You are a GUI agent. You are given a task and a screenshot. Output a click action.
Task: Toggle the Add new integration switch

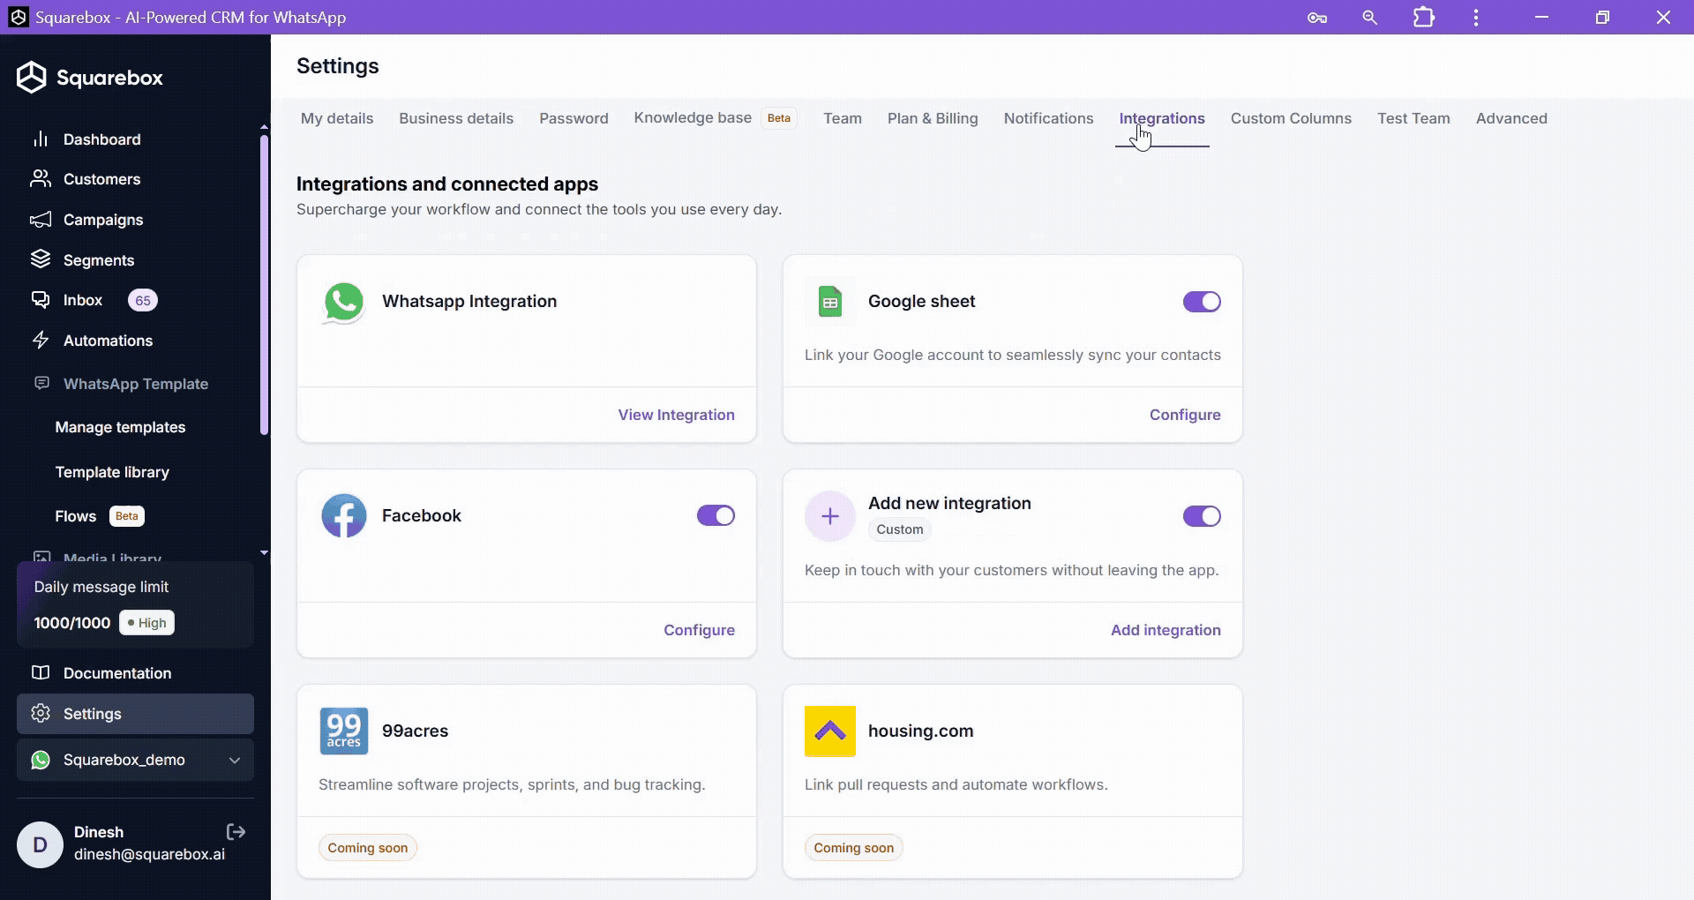pos(1202,516)
